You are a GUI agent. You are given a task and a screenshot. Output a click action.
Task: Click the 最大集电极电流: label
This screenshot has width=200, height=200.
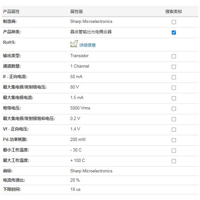point(18,97)
